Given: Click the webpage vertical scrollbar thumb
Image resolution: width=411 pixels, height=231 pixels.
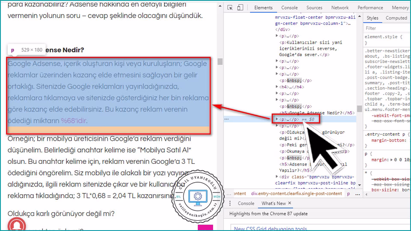Looking at the screenshot, I should [x=220, y=62].
